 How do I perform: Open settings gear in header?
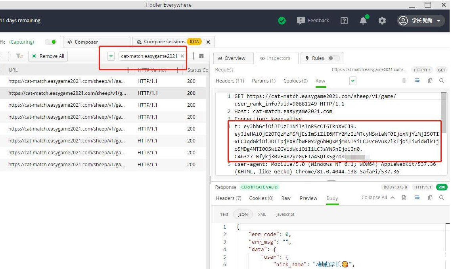coord(382,21)
